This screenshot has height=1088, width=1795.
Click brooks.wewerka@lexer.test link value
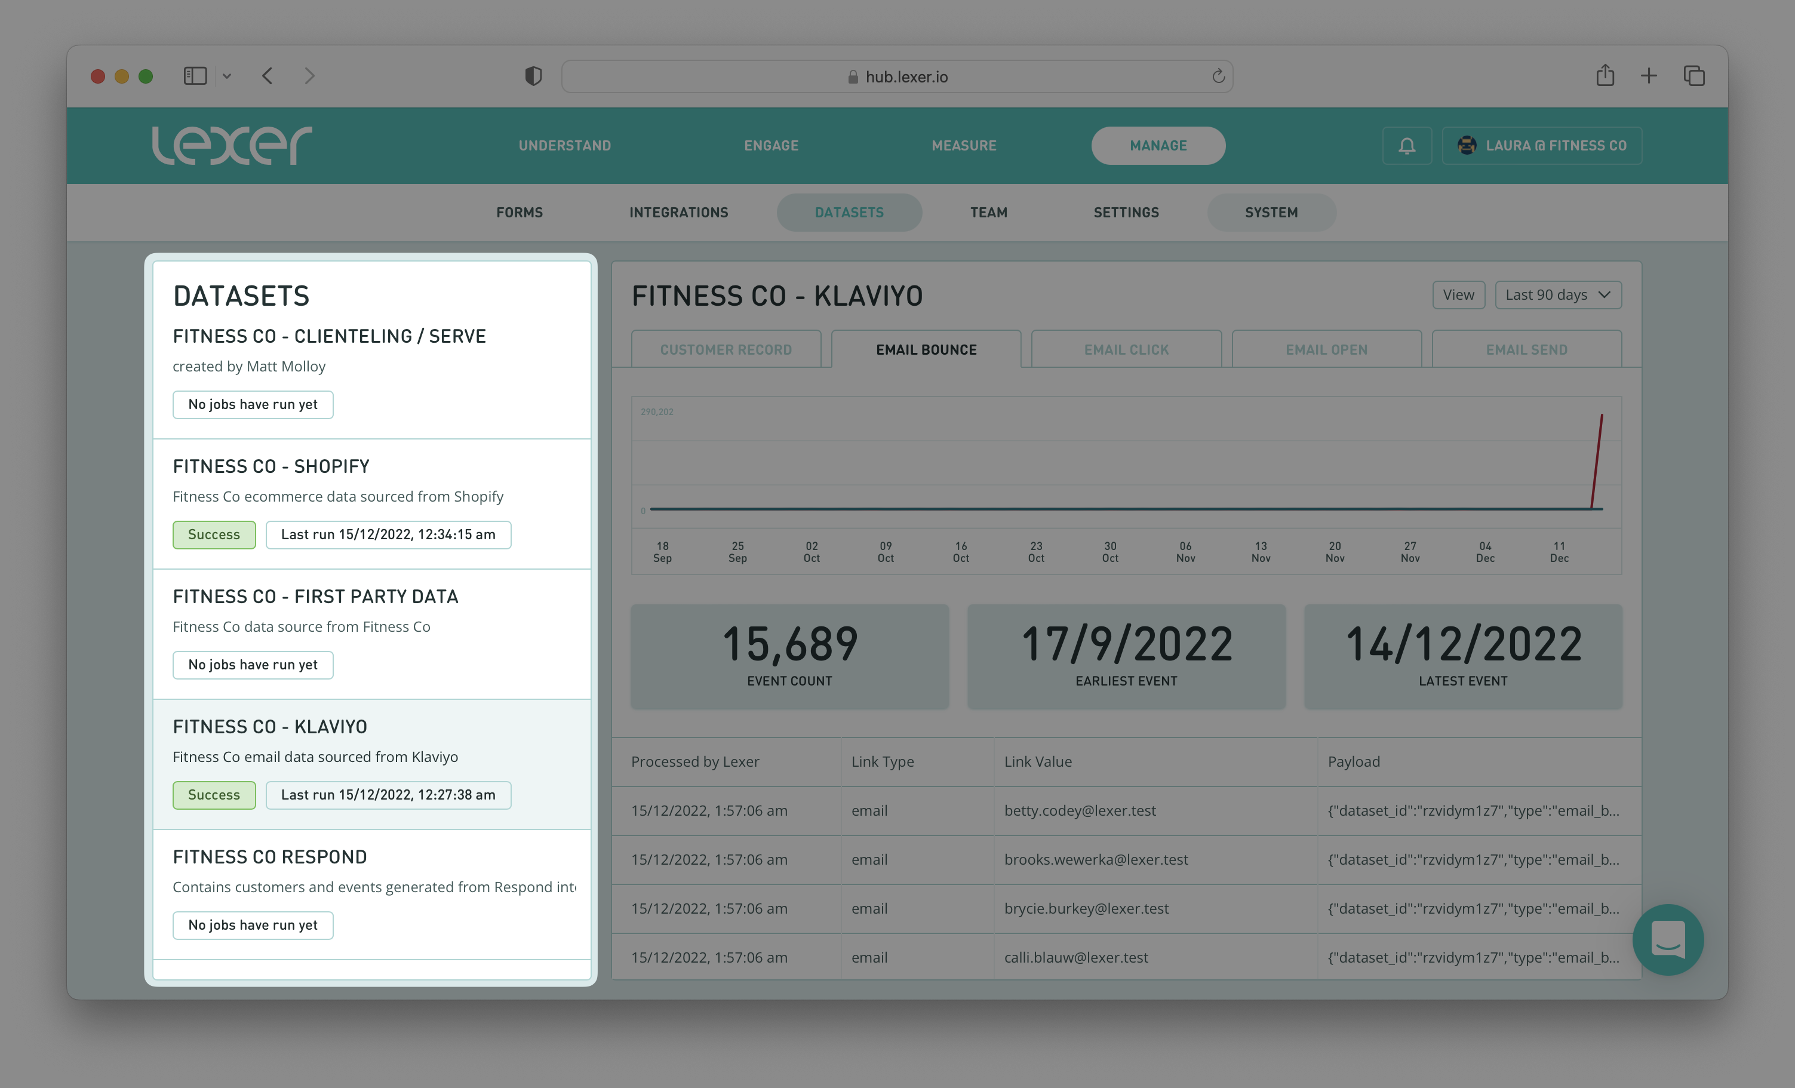1096,860
